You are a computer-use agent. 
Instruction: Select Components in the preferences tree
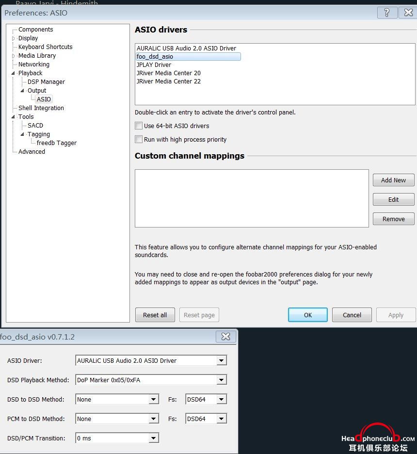pos(35,30)
